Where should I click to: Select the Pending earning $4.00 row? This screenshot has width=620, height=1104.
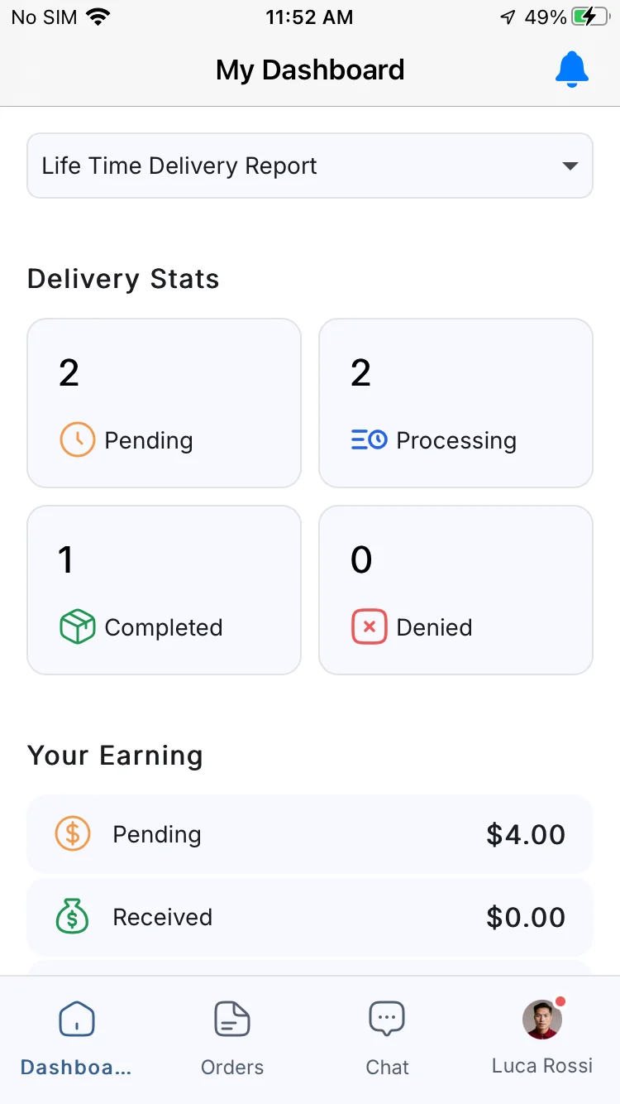click(x=310, y=834)
